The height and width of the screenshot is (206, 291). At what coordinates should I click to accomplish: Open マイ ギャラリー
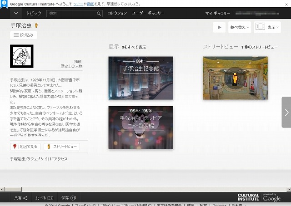pos(217,13)
